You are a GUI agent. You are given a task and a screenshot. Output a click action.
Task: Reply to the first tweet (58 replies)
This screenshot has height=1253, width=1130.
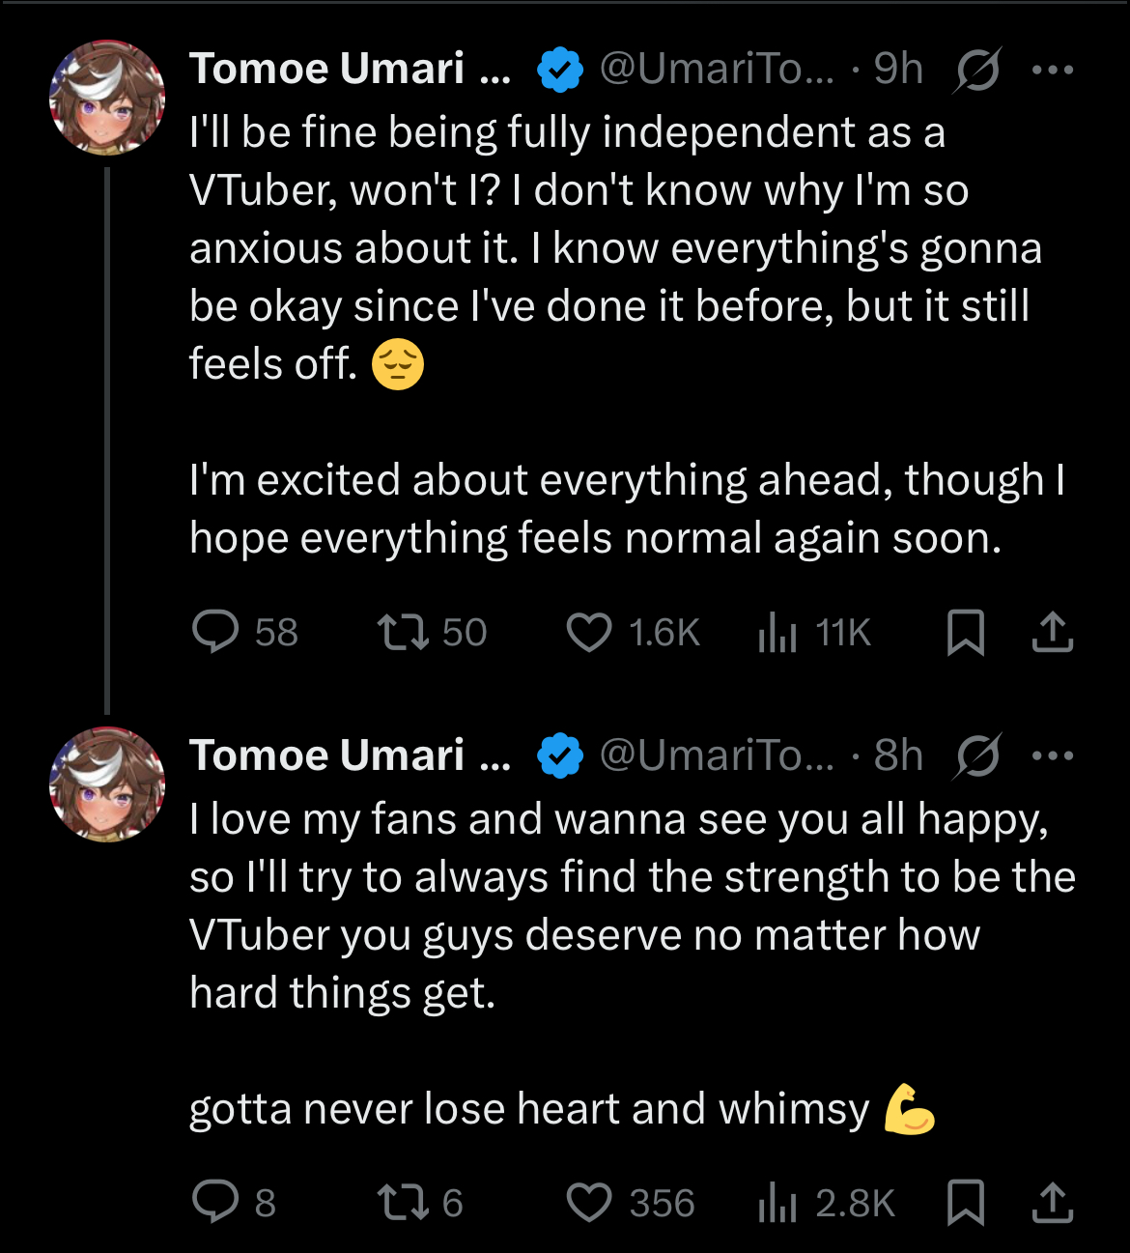(215, 632)
